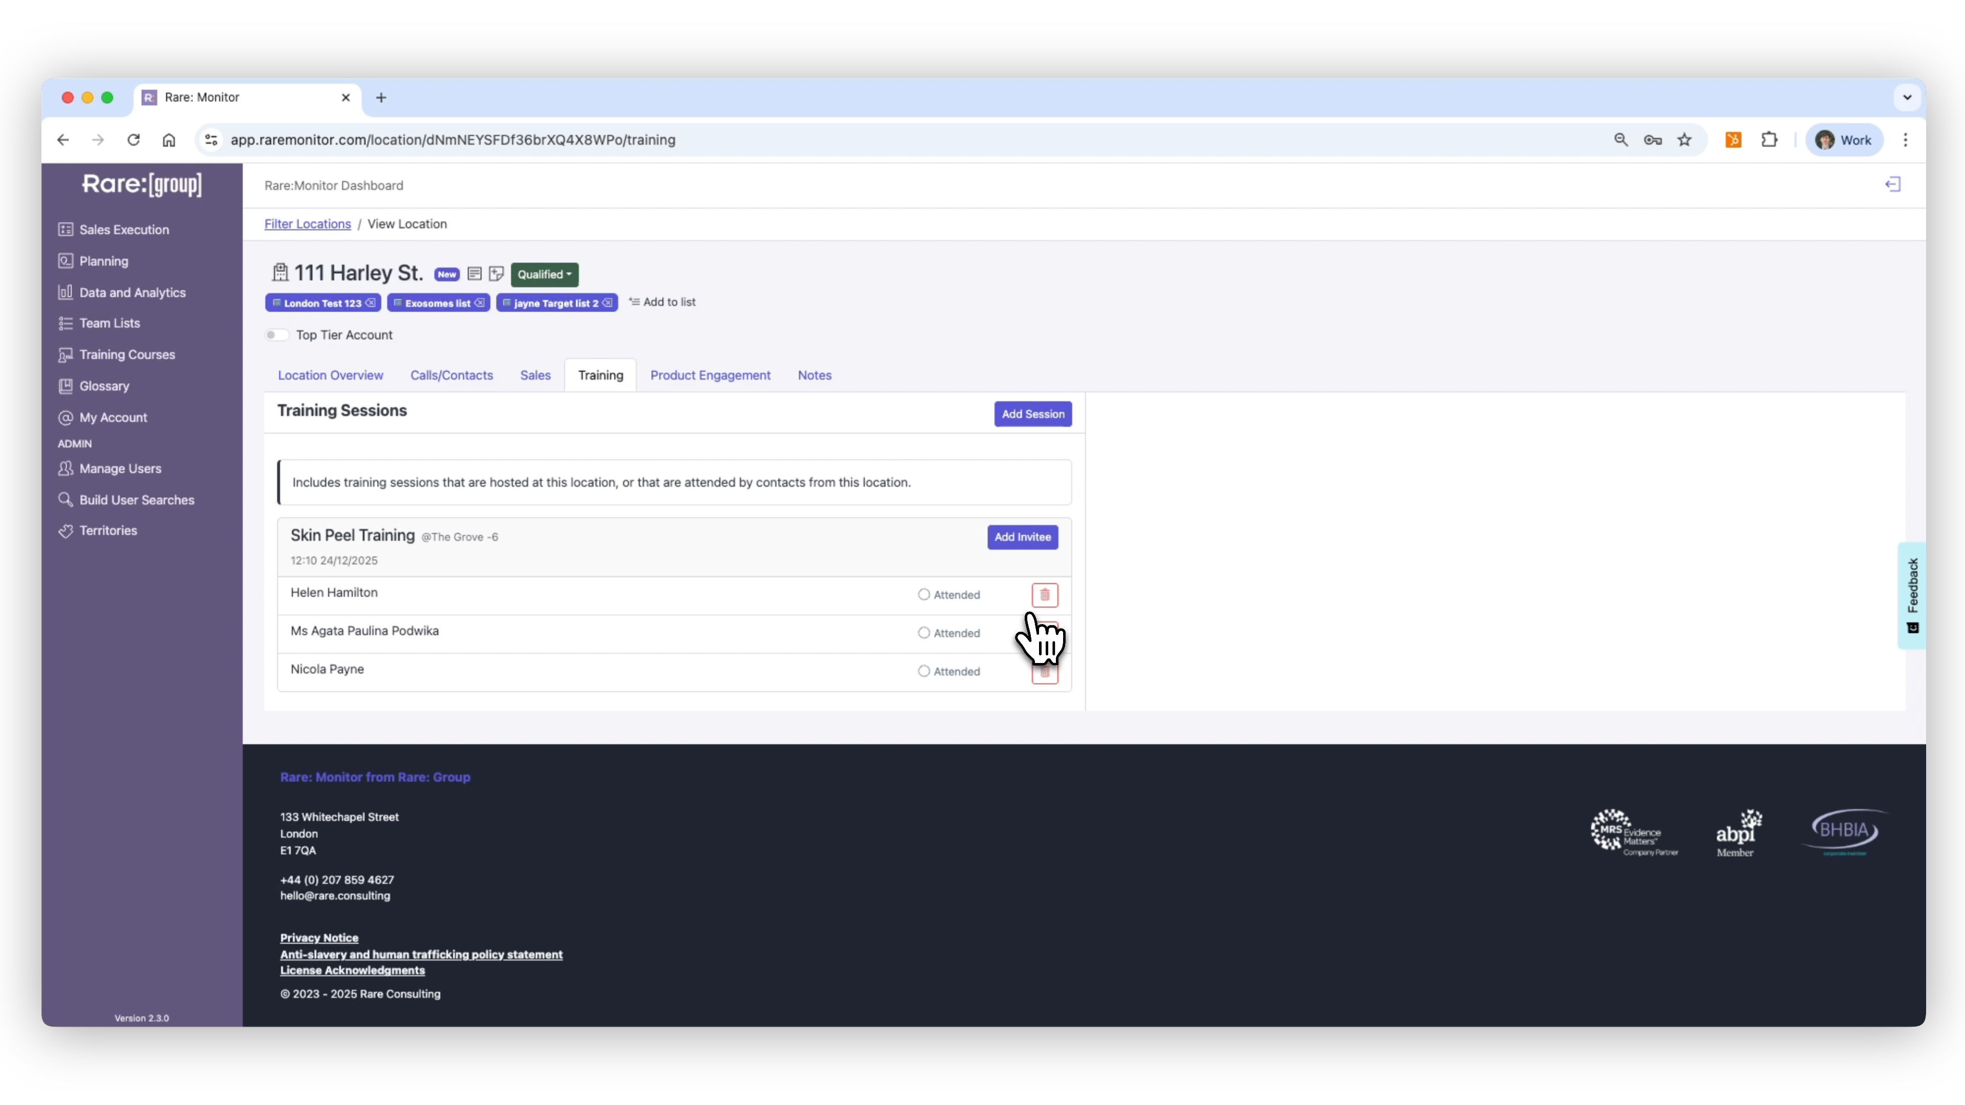Open License Acknowledgments link
The width and height of the screenshot is (1965, 1105).
pyautogui.click(x=352, y=971)
